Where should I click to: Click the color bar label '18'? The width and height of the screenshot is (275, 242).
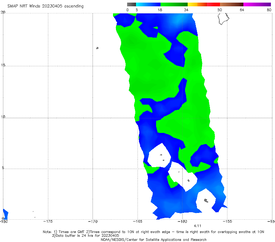160,10
